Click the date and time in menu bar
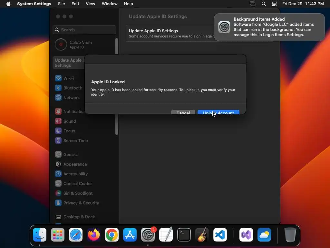 click(303, 4)
